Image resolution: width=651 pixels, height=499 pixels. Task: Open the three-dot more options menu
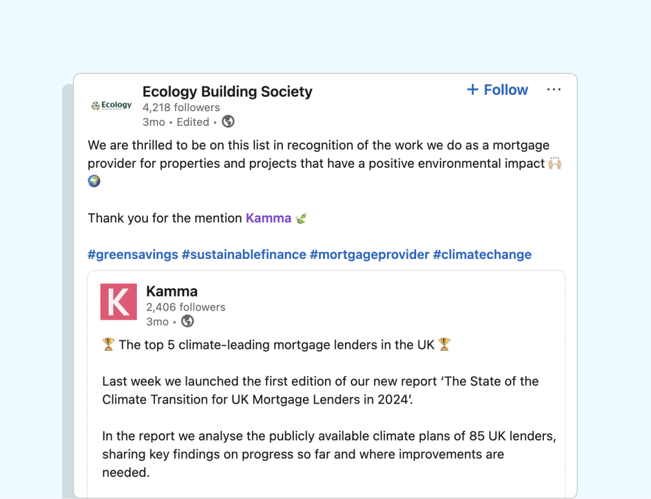point(554,90)
